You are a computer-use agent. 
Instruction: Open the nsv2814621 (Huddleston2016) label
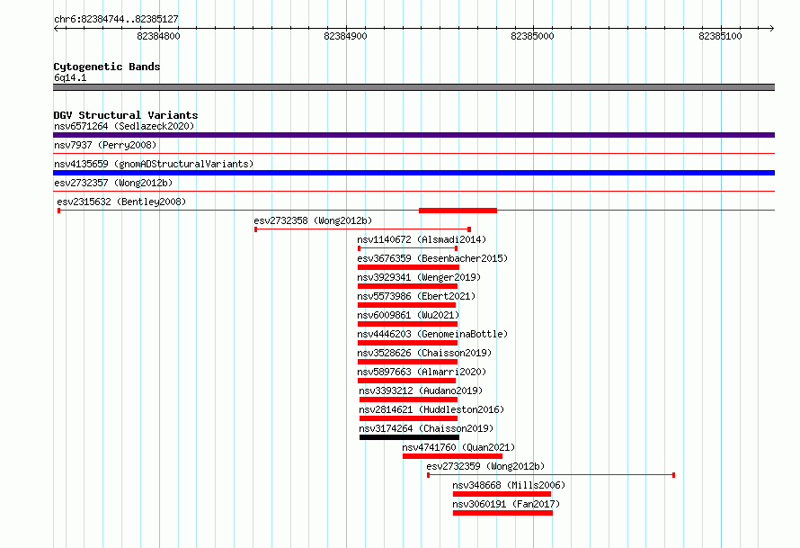point(431,409)
